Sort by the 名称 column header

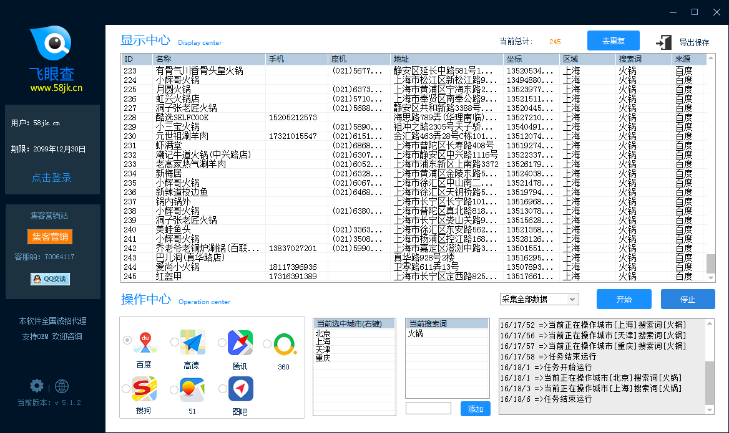click(x=208, y=59)
